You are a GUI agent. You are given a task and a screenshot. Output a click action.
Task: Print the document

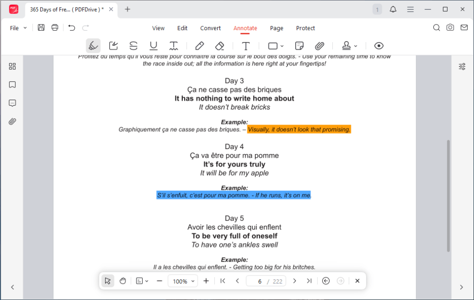tap(55, 28)
